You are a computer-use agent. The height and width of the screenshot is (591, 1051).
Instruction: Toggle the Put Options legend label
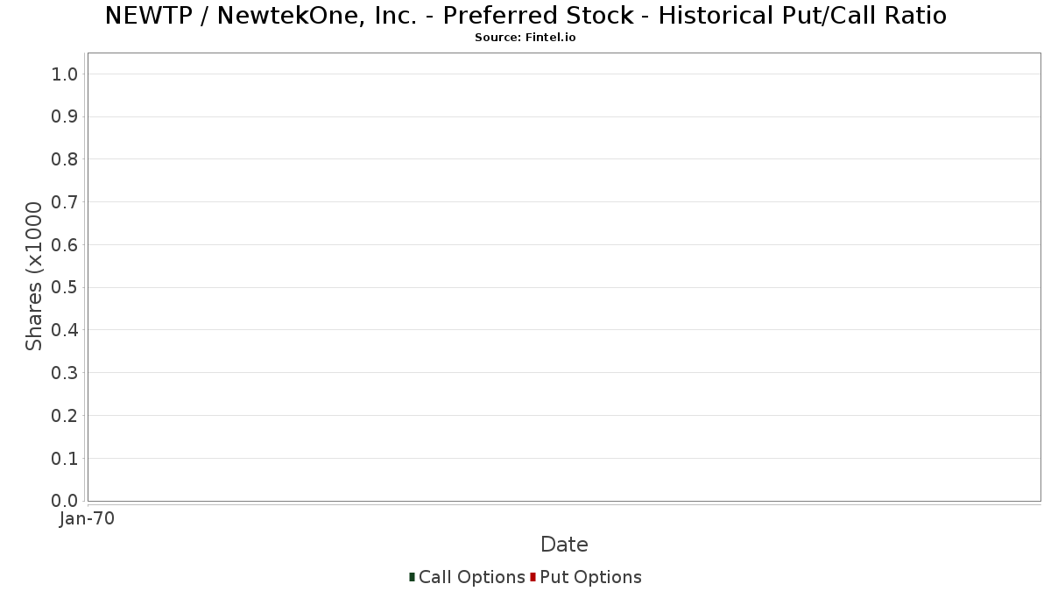590,577
